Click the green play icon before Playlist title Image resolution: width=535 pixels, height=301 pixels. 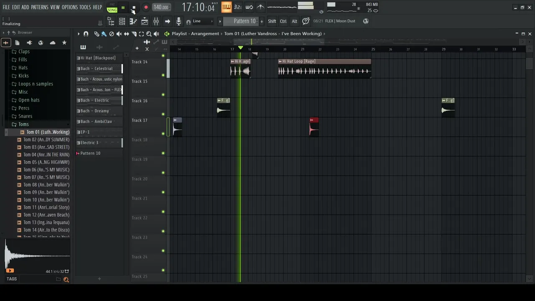[167, 34]
